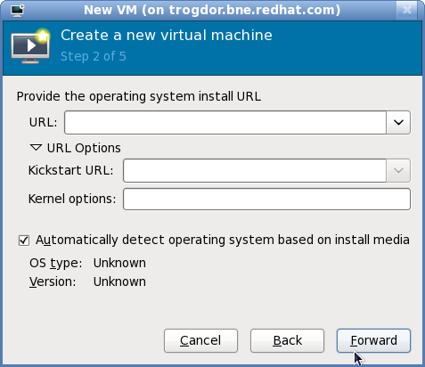Image resolution: width=425 pixels, height=367 pixels.
Task: Click the window menu monitor icon in title bar
Action: [x=18, y=10]
